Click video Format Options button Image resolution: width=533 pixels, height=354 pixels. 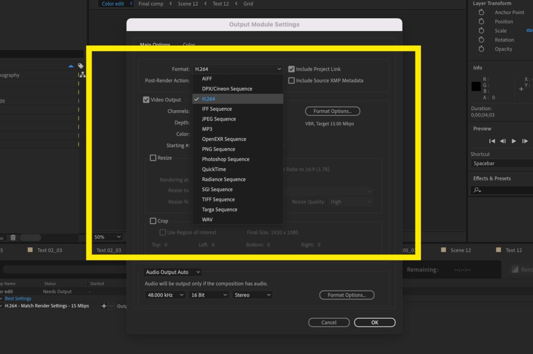pos(333,111)
